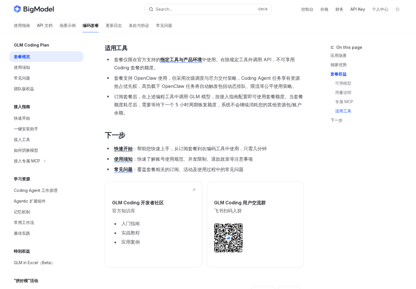The image size is (416, 289).
Task: Switch to the 使用指南 tab
Action: point(22,25)
